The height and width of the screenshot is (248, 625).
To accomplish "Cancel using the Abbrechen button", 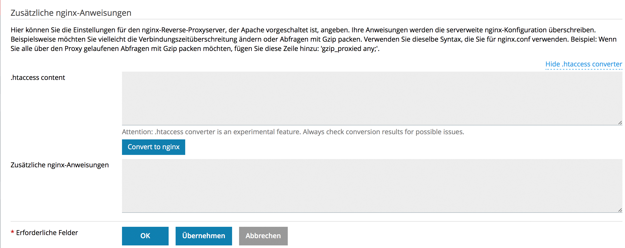I will pyautogui.click(x=263, y=236).
